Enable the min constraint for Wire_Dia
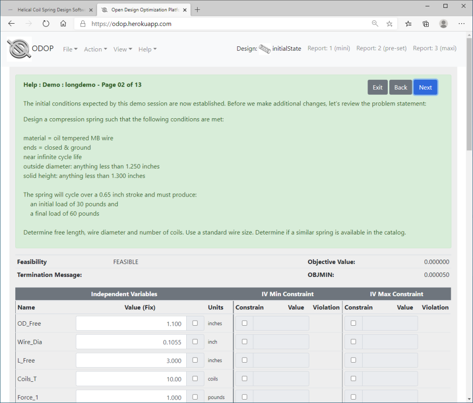This screenshot has height=403, width=473. 244,341
